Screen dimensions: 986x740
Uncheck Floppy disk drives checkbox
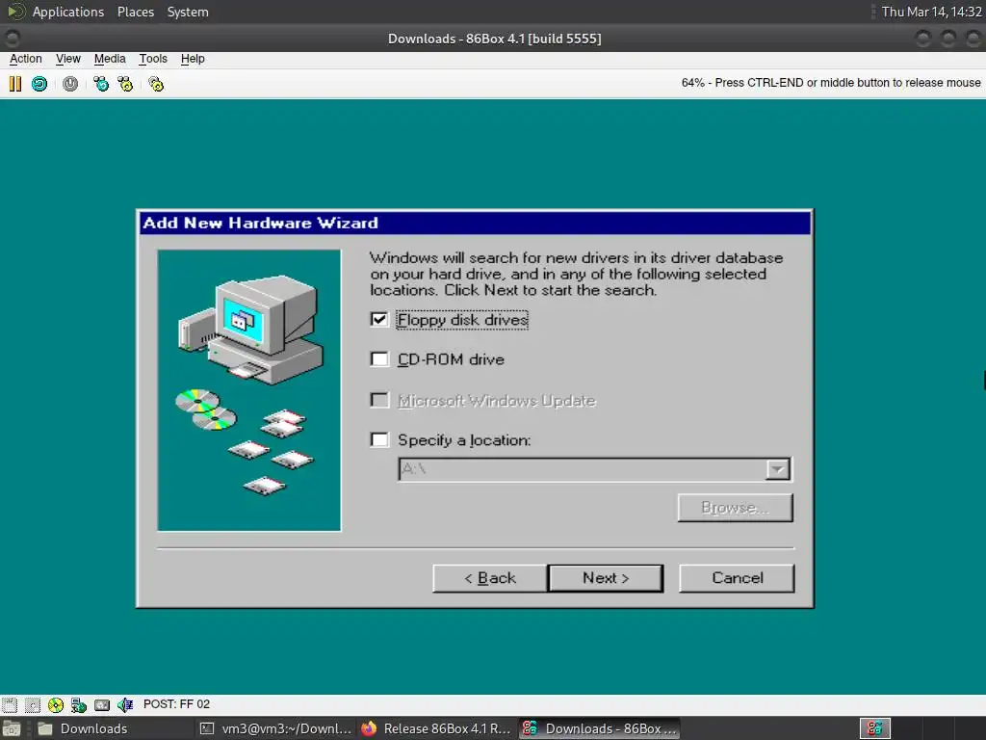(x=379, y=320)
